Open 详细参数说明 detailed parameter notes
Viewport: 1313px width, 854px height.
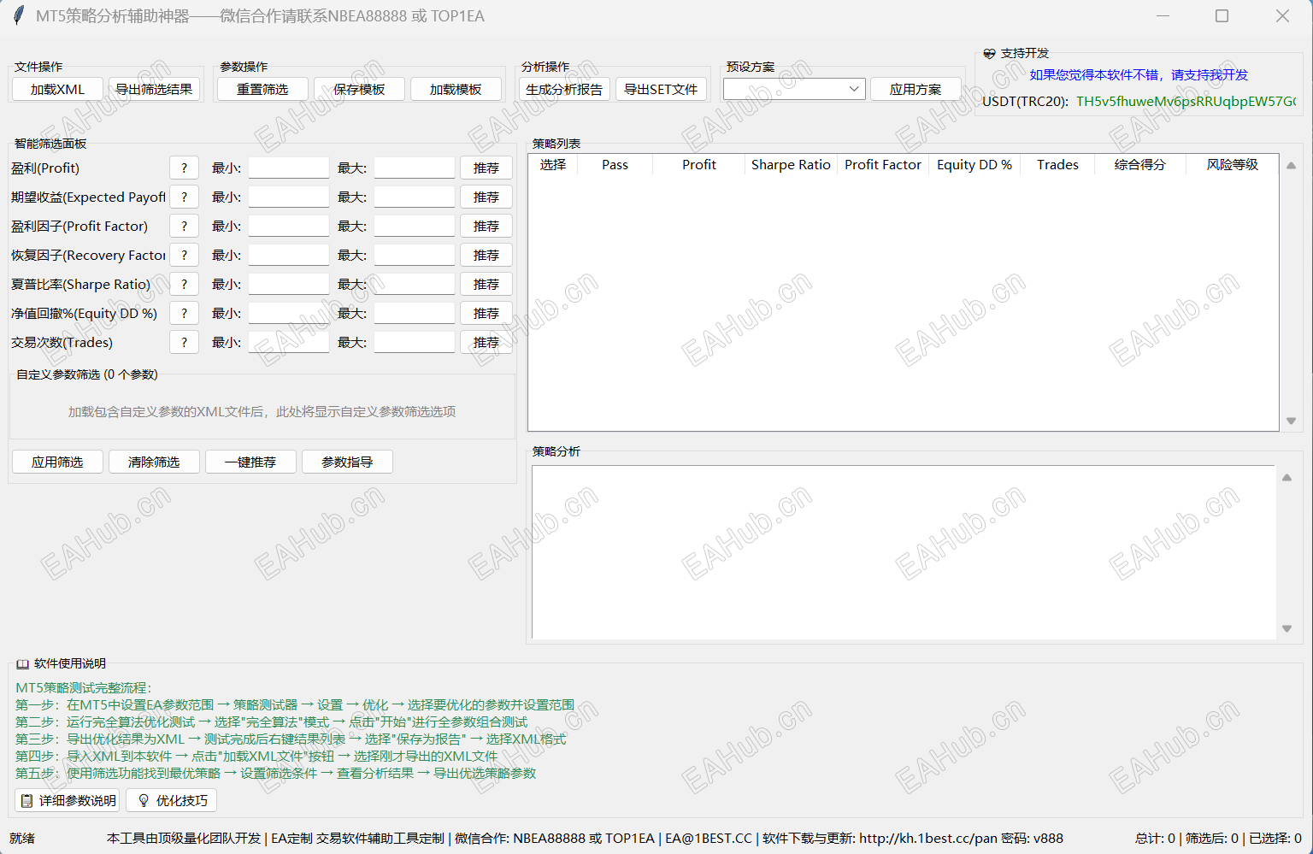tap(68, 801)
